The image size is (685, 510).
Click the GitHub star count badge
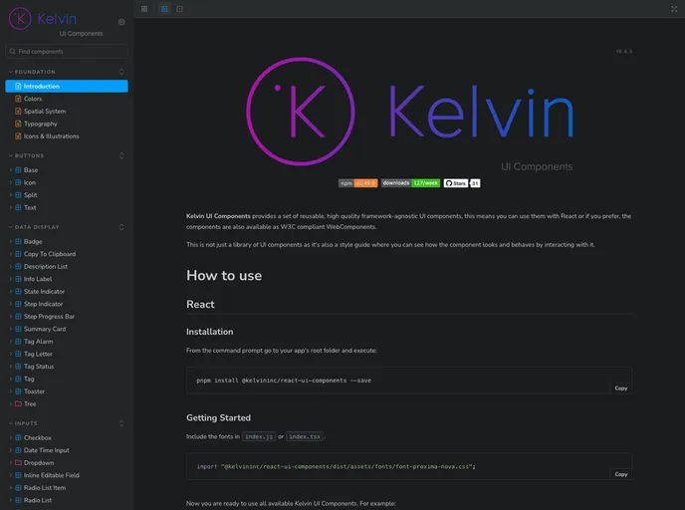coord(475,183)
